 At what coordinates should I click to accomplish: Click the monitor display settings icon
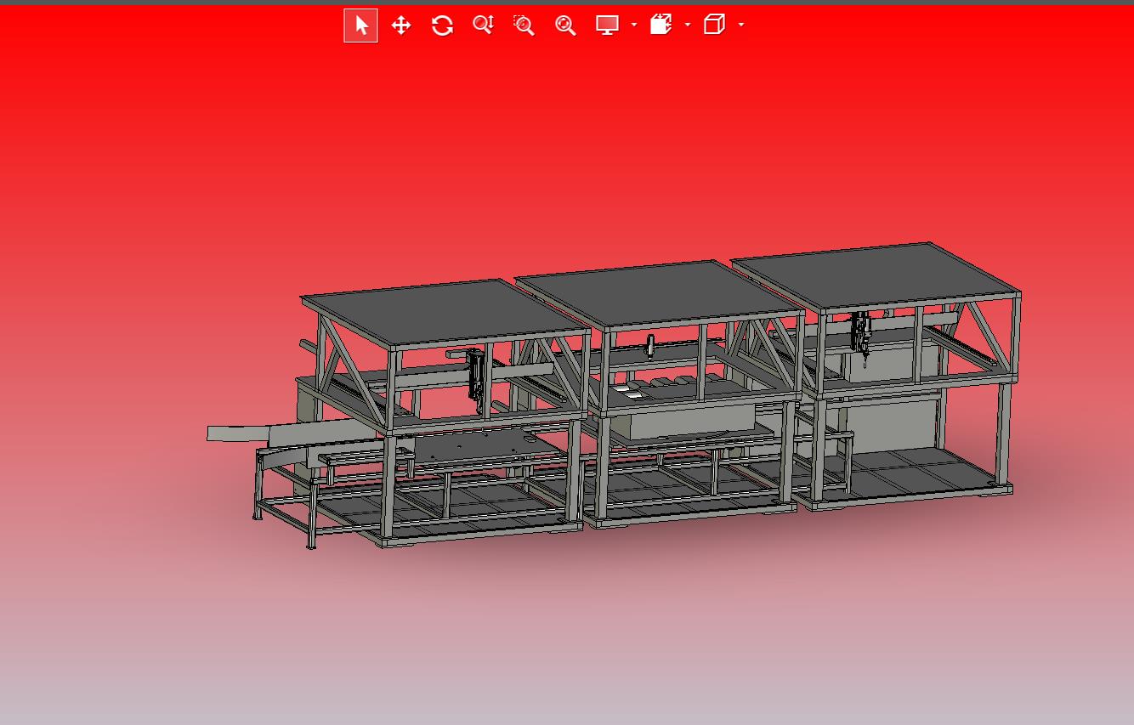[607, 25]
